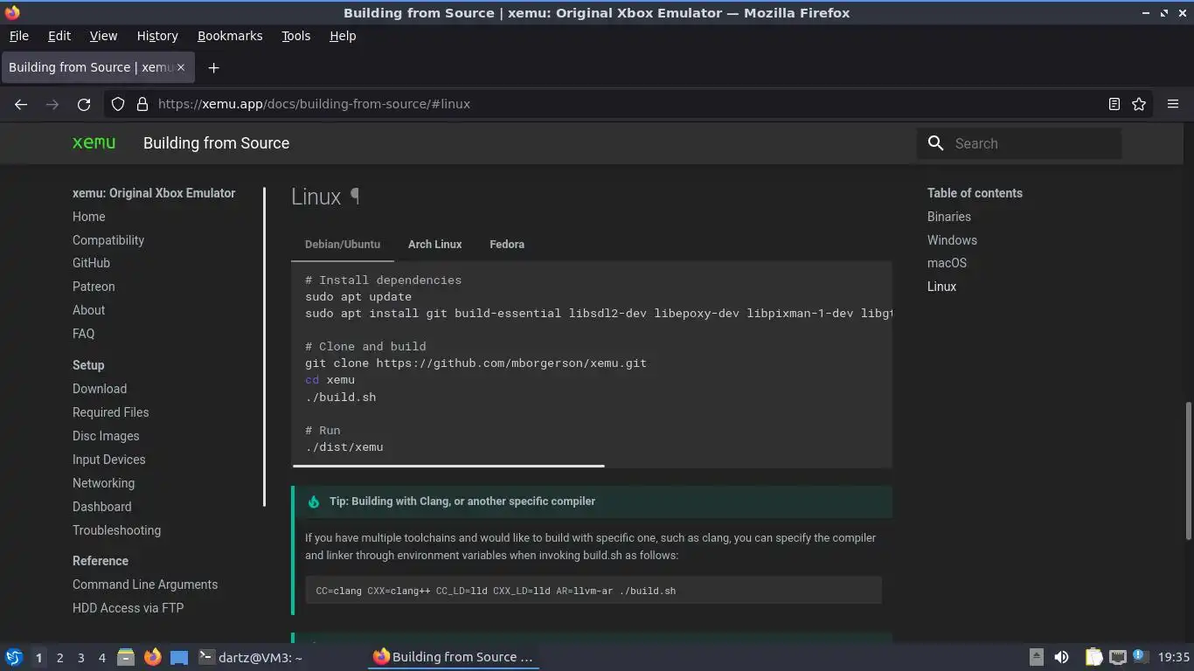Go back using the browser back arrow
Image resolution: width=1194 pixels, height=671 pixels.
[21, 104]
